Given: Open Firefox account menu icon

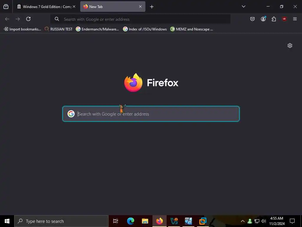Looking at the screenshot, I should click(263, 19).
